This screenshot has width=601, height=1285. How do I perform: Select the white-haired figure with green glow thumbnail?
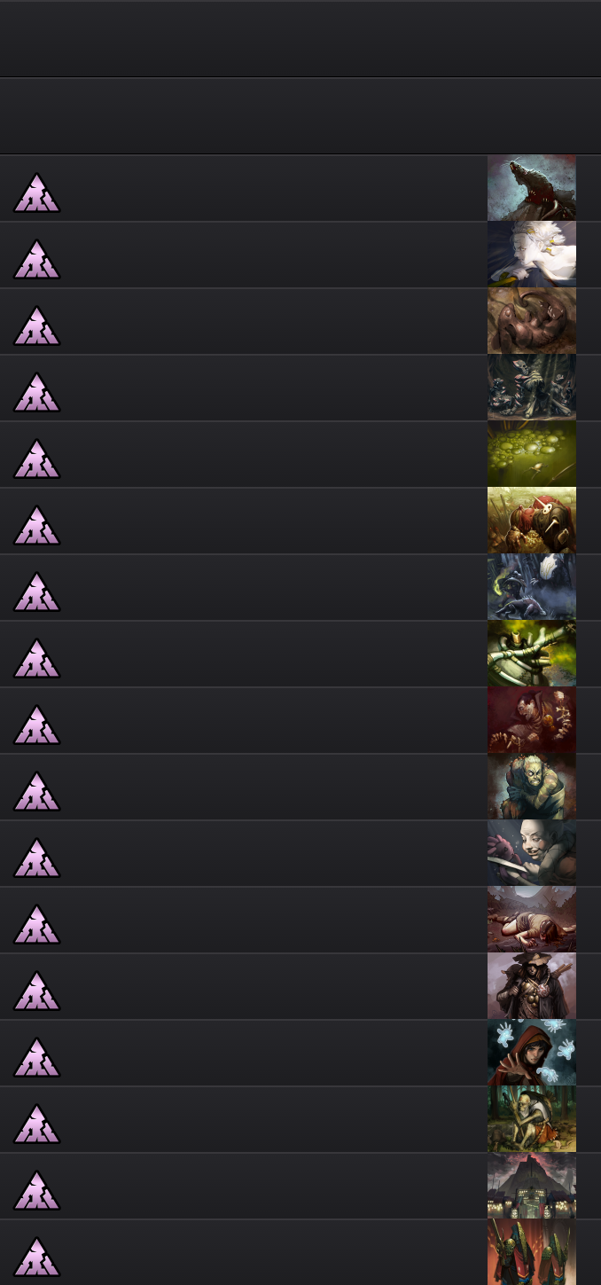point(532,587)
